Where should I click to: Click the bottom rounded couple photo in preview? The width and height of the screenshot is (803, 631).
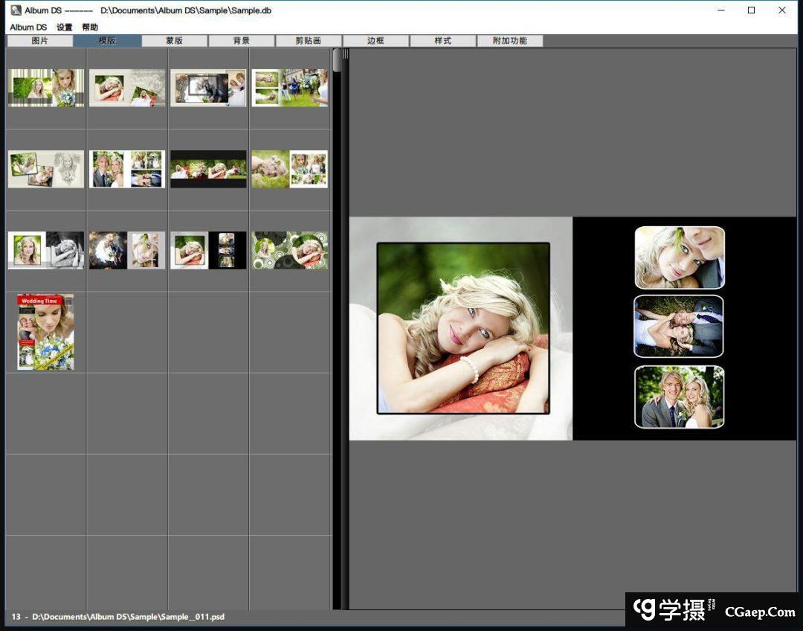click(679, 397)
